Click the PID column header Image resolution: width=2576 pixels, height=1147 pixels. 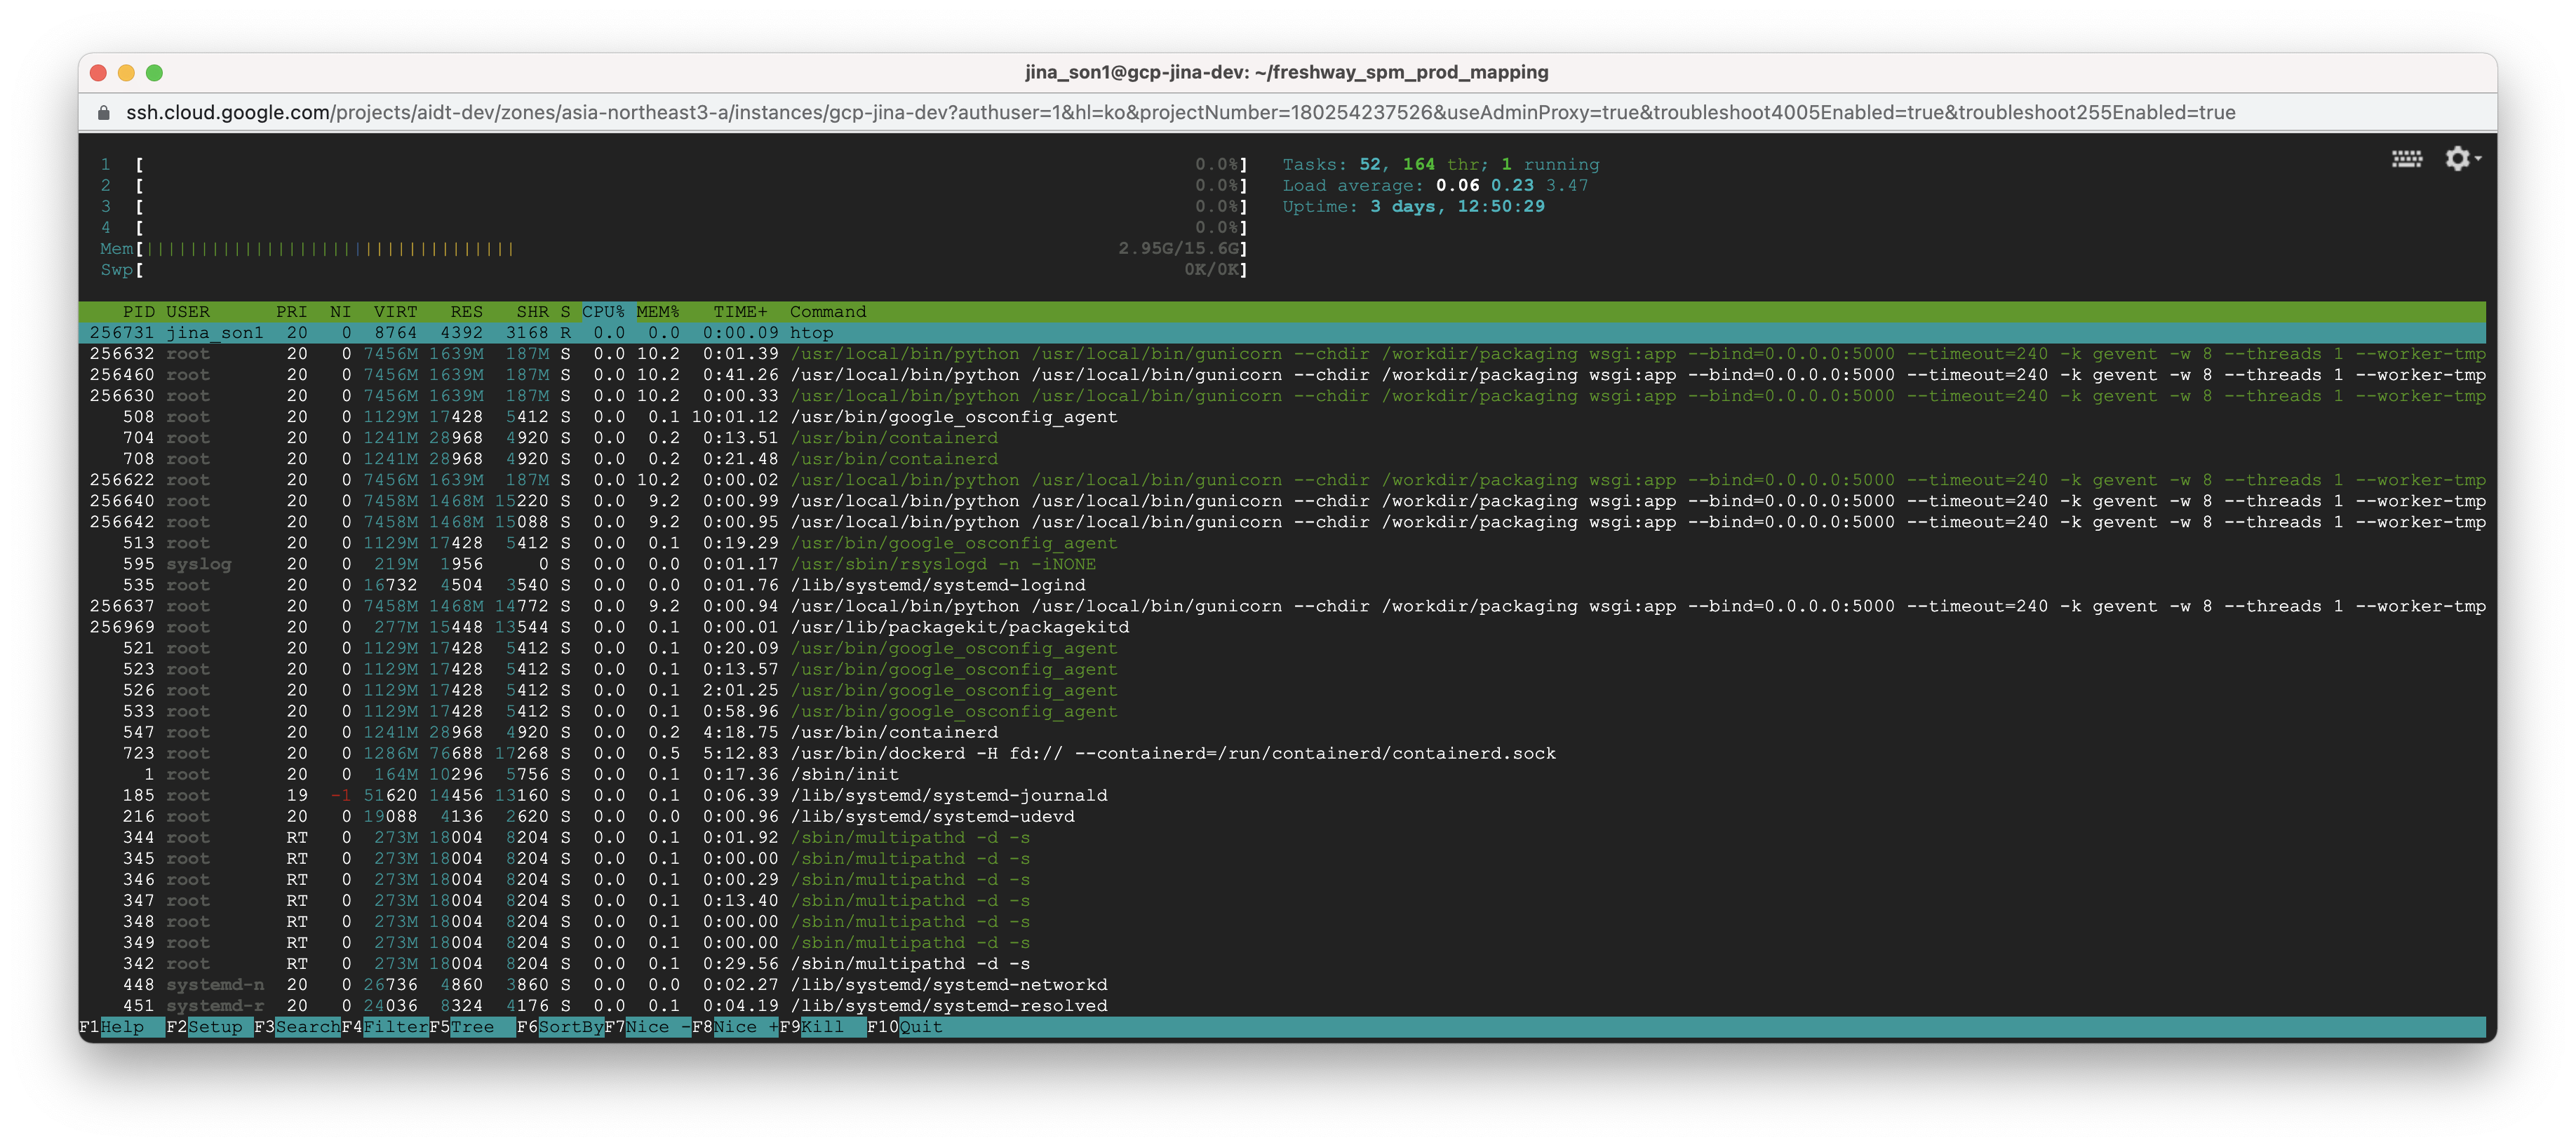point(138,312)
